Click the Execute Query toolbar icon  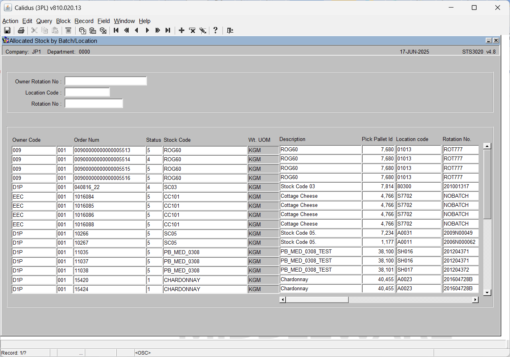pyautogui.click(x=93, y=31)
